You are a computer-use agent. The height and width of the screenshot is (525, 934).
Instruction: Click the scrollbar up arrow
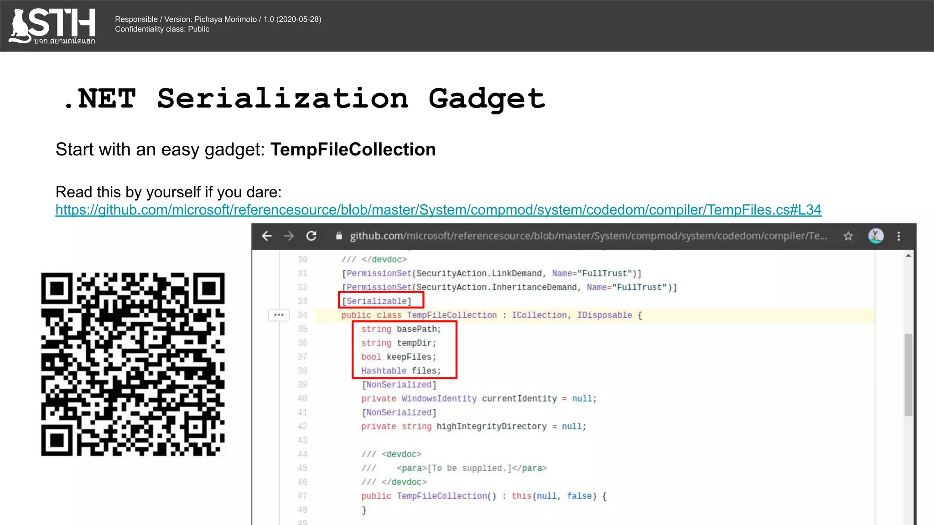point(908,256)
